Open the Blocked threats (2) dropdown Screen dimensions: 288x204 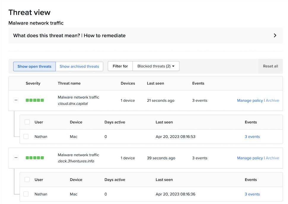pyautogui.click(x=156, y=66)
